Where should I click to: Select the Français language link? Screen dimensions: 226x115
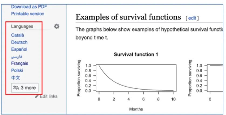(x=20, y=63)
